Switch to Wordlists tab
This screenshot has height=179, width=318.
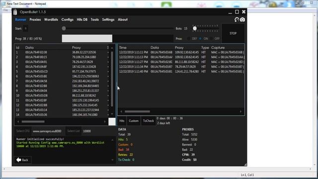[x=51, y=20]
